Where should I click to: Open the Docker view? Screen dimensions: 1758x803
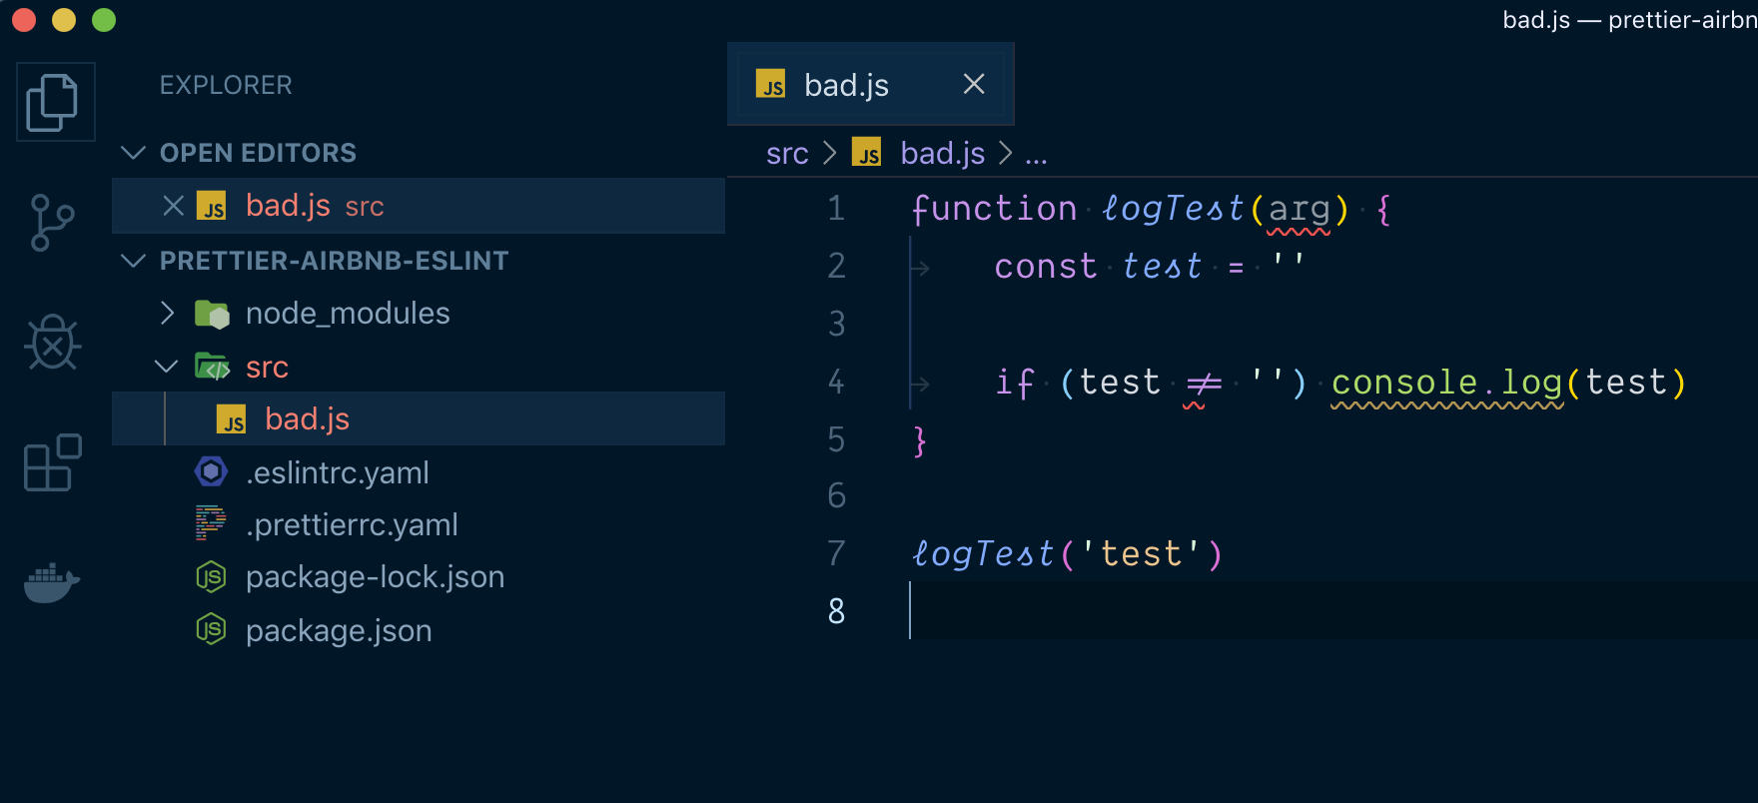click(52, 582)
